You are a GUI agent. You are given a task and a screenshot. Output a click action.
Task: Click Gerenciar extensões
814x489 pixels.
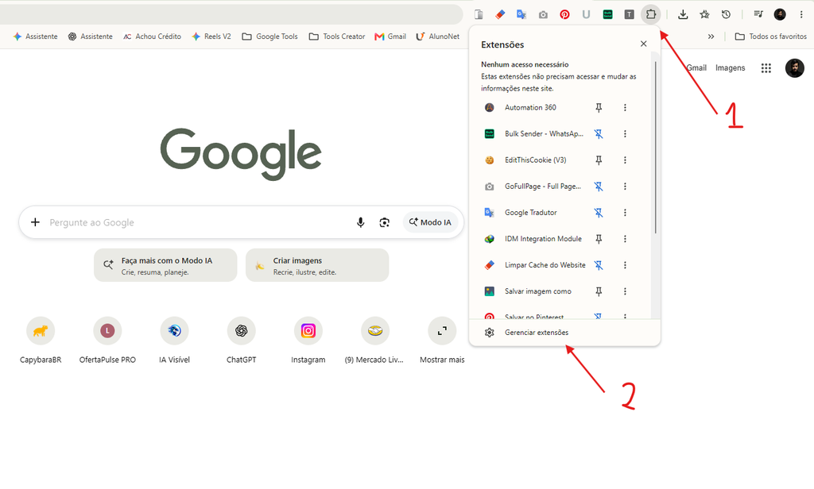click(x=564, y=333)
